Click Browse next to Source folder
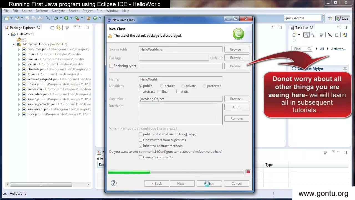Viewport: 355px width, 200px height. pyautogui.click(x=237, y=49)
